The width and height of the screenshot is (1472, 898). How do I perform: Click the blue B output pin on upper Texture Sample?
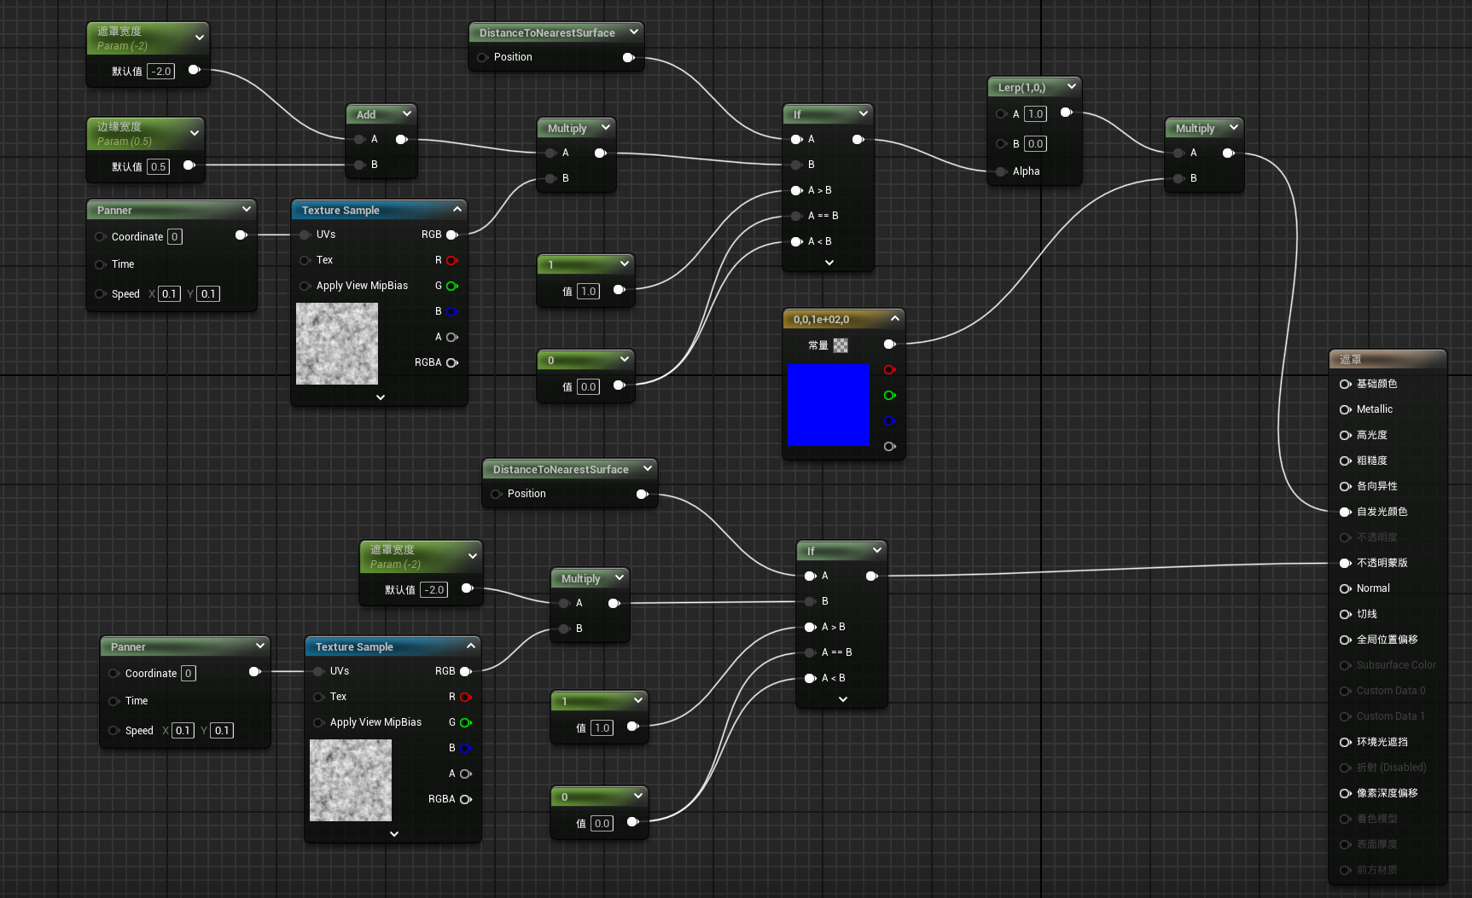[x=452, y=311]
